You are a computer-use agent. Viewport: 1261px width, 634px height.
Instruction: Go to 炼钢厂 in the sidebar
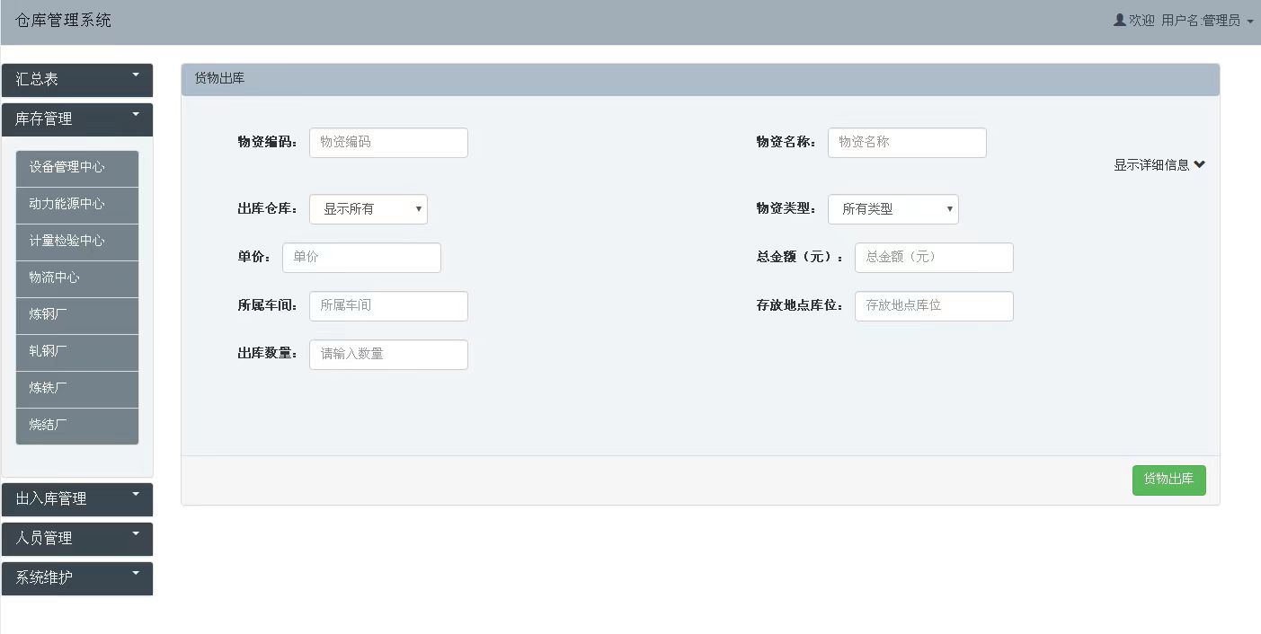click(x=77, y=315)
